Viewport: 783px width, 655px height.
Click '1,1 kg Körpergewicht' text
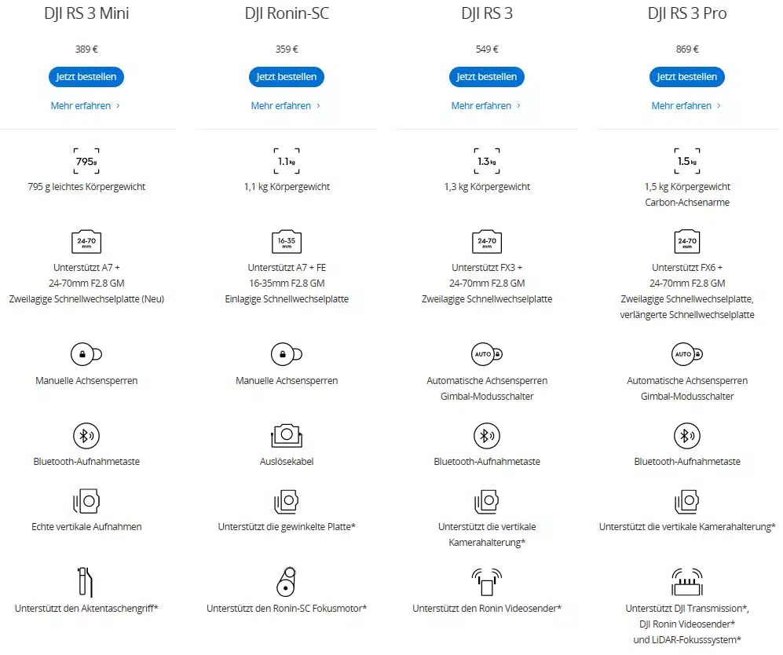pyautogui.click(x=287, y=187)
